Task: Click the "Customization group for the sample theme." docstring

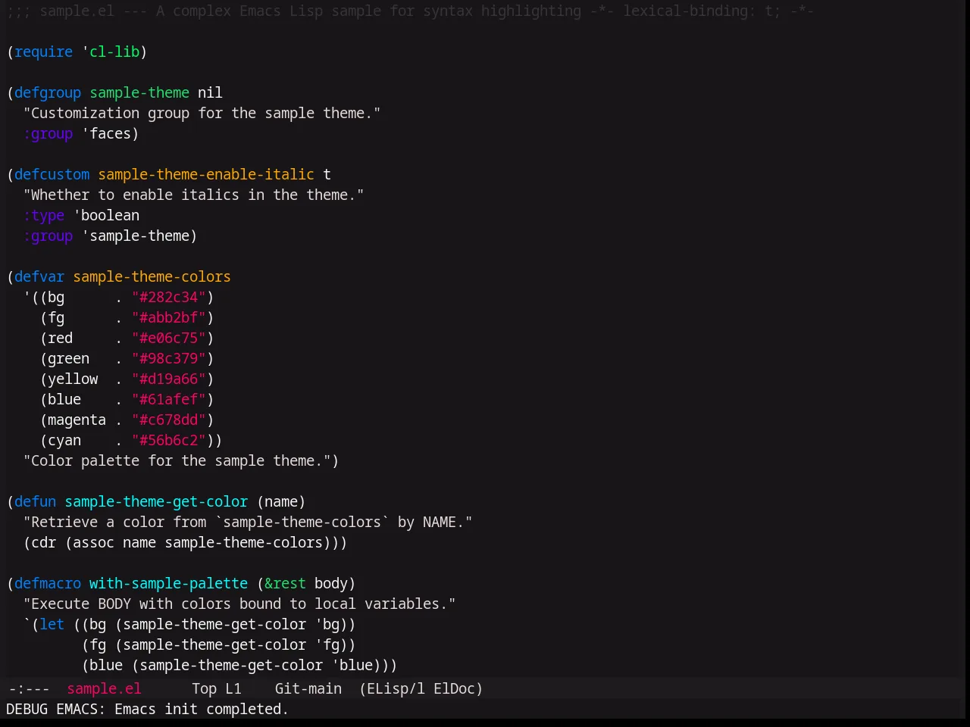Action: click(202, 113)
